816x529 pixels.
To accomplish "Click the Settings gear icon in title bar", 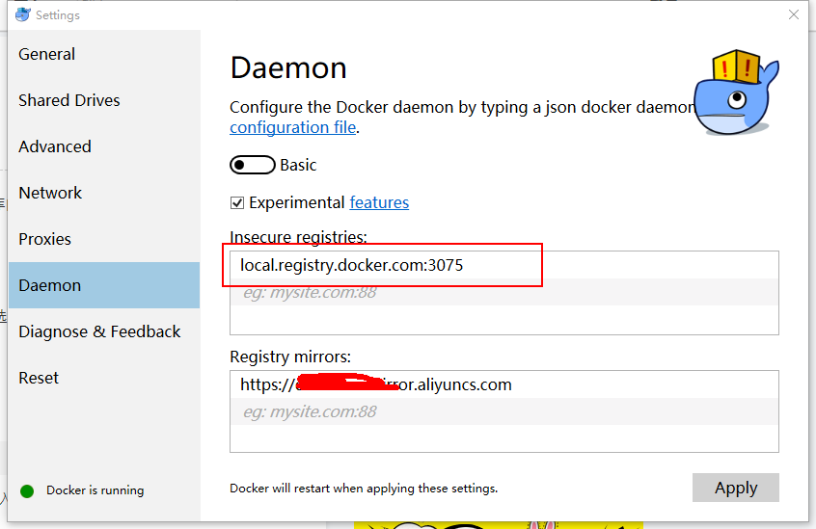I will coord(20,14).
